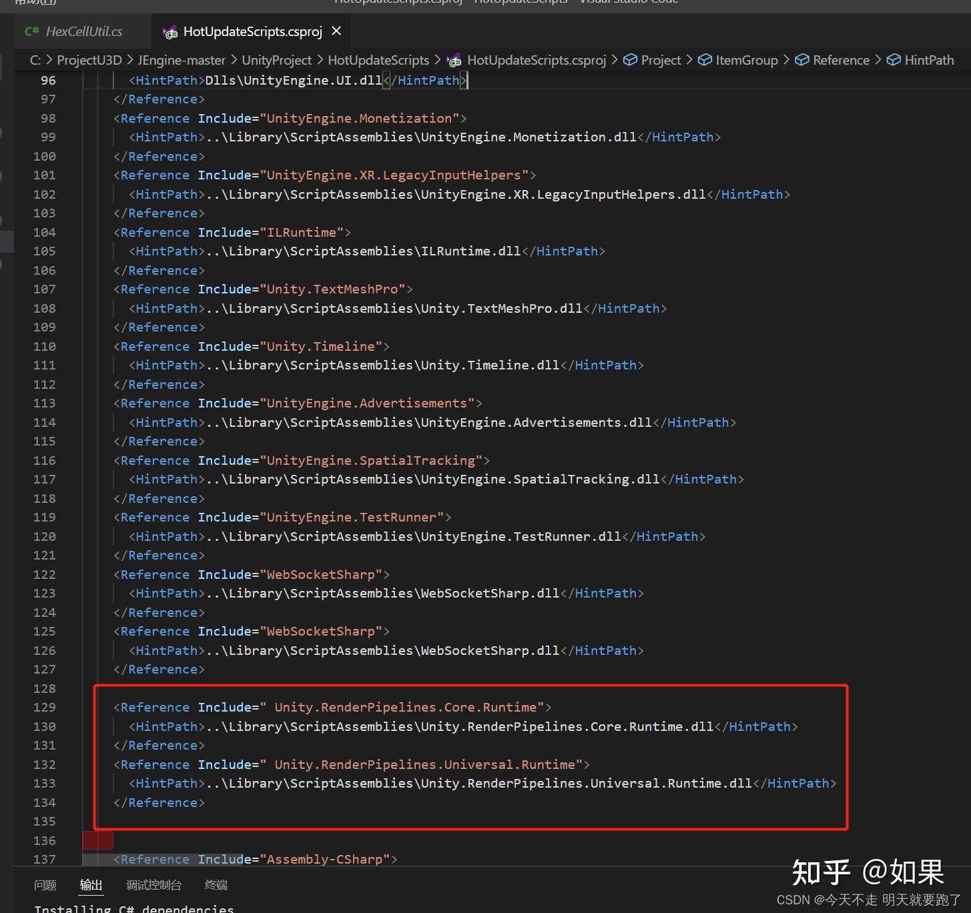Image resolution: width=971 pixels, height=913 pixels.
Task: Open the JEngine-master breadcrumb dropdown
Action: [181, 59]
